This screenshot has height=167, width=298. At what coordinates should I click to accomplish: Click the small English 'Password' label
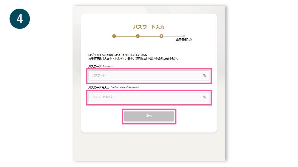pos(108,67)
